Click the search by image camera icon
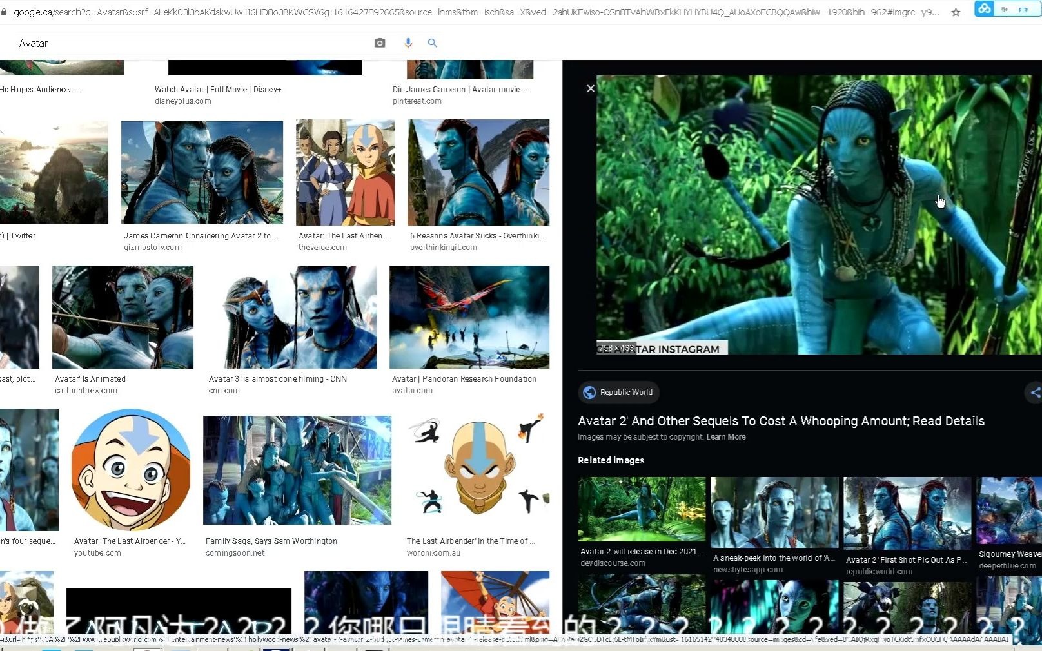The height and width of the screenshot is (651, 1042). click(x=380, y=43)
